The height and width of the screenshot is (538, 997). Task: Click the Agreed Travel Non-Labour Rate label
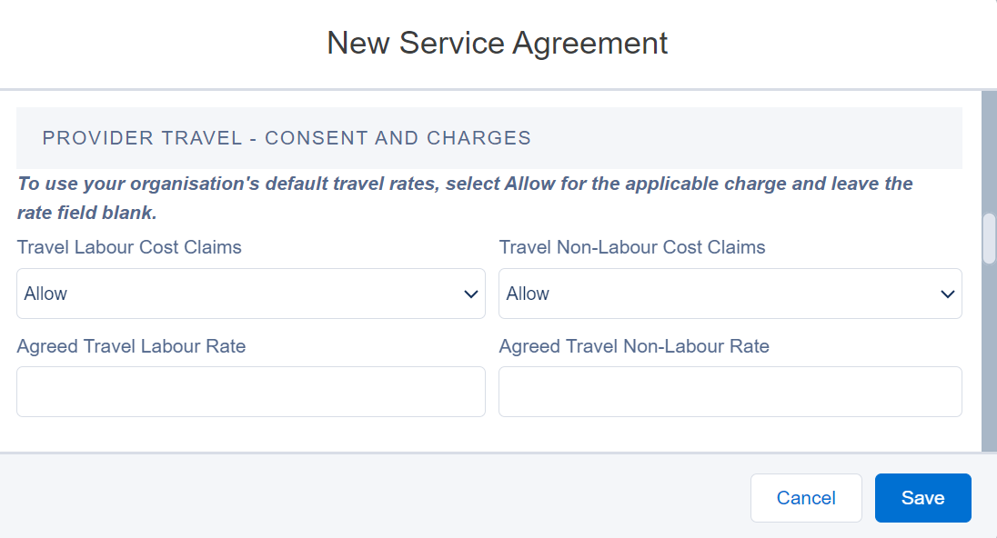634,346
